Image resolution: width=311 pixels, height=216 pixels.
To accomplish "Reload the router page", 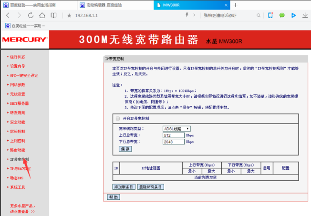I will pos(31,15).
